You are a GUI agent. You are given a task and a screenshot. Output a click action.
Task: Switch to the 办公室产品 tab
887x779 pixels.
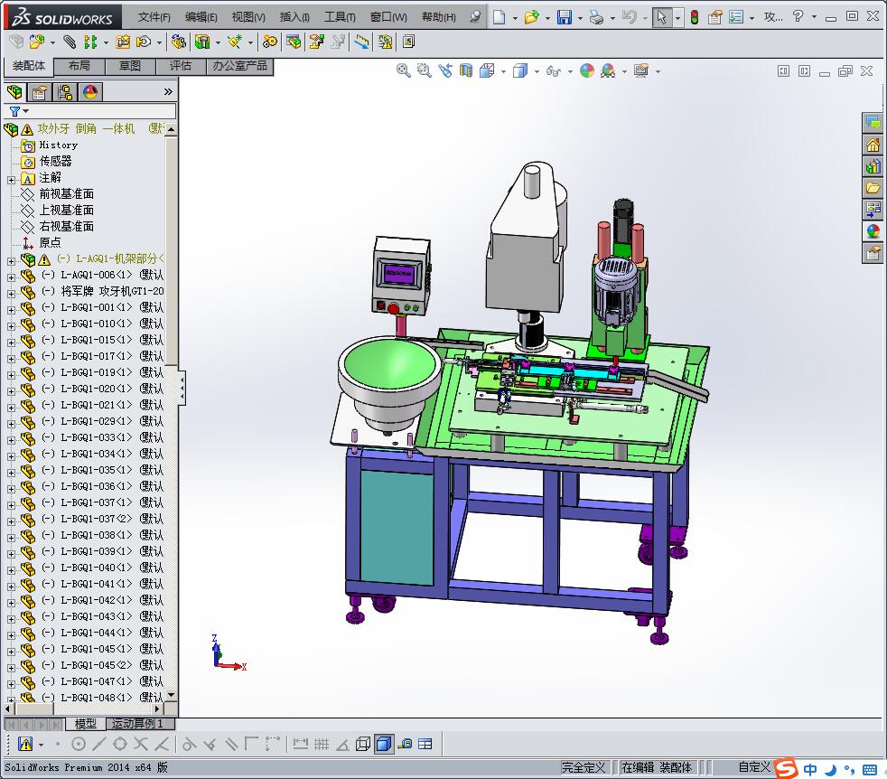pos(240,66)
